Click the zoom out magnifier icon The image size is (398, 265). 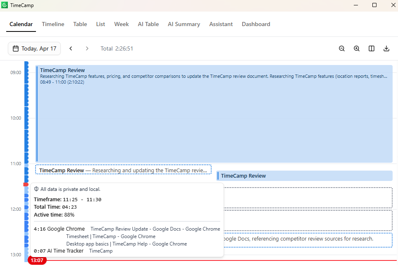point(342,48)
